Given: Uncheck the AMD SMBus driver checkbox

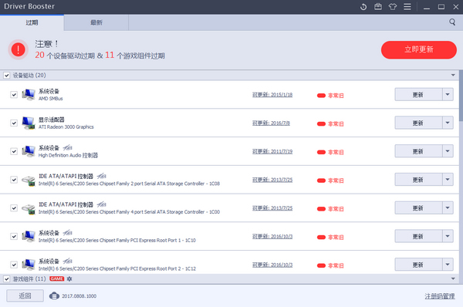Looking at the screenshot, I should [x=14, y=94].
